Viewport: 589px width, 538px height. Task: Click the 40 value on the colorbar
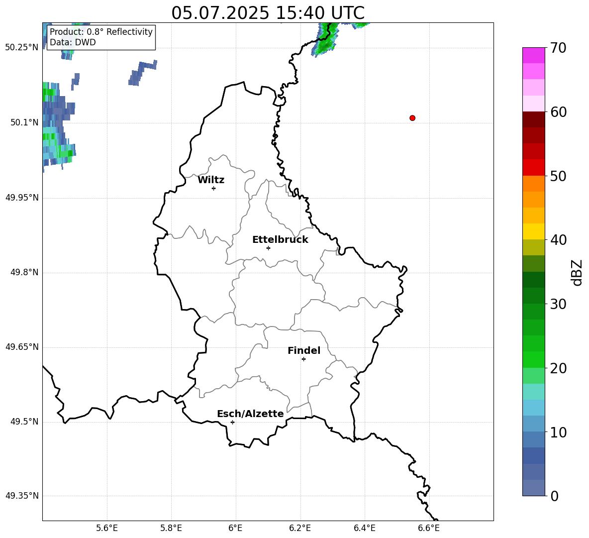click(x=558, y=240)
